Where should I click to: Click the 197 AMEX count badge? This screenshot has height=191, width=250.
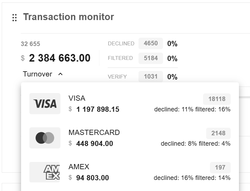pos(220,167)
